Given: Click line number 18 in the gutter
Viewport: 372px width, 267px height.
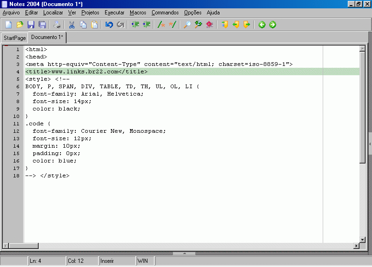Looking at the screenshot, I should pos(16,176).
